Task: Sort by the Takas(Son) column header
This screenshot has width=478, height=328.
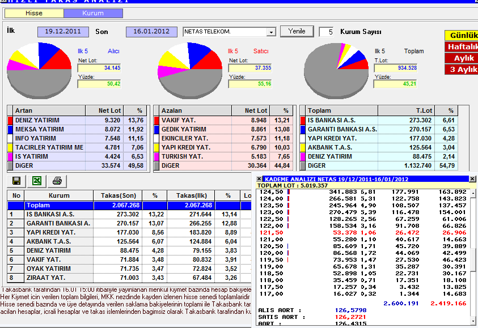Action: (119, 195)
